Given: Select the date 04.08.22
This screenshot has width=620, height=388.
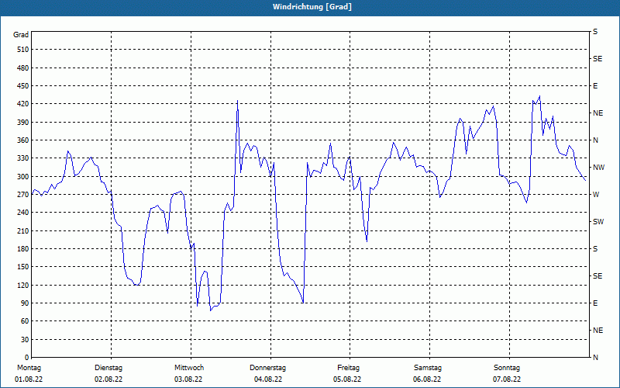Looking at the screenshot, I should point(268,379).
